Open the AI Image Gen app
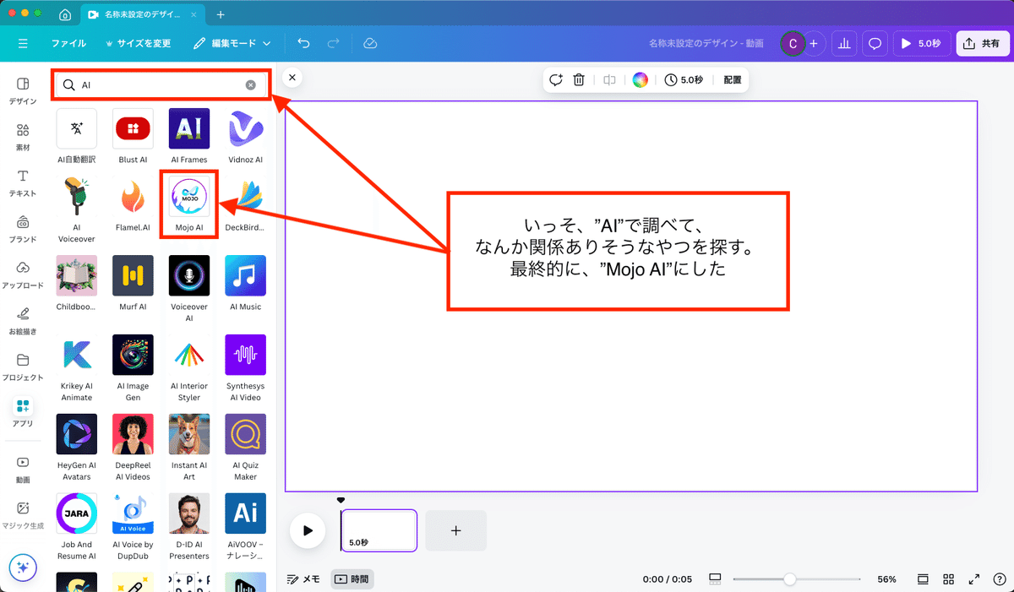The height and width of the screenshot is (592, 1014). pos(133,355)
